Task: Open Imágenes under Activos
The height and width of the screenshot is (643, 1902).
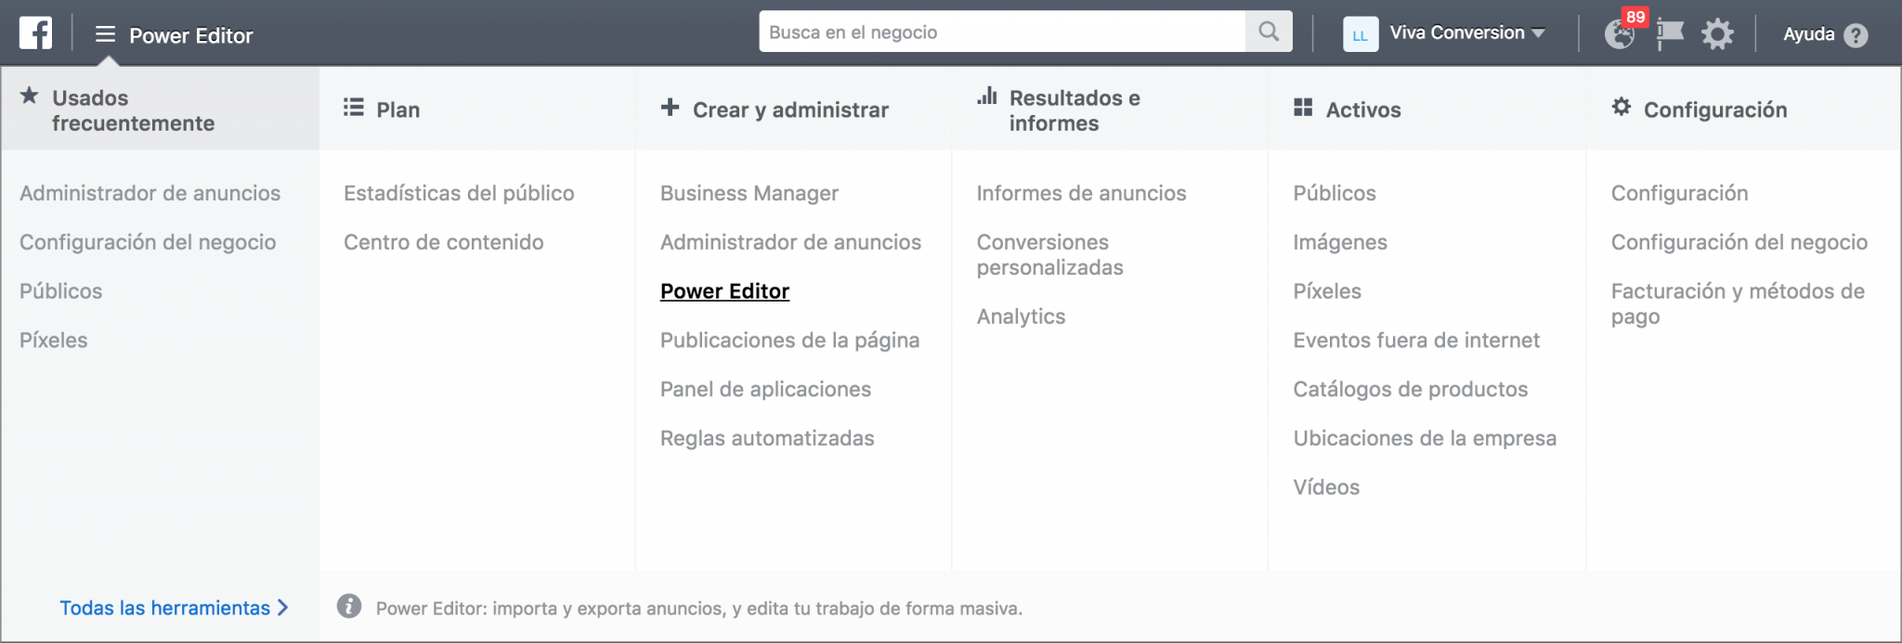Action: coord(1340,242)
